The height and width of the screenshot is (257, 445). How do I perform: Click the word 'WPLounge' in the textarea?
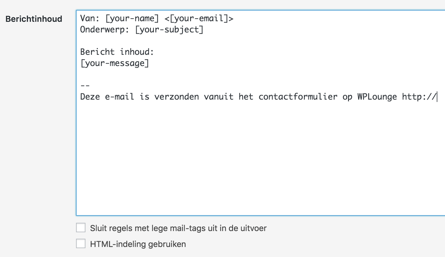point(377,97)
